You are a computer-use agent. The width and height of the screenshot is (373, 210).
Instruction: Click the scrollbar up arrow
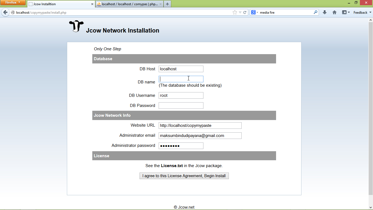click(371, 20)
